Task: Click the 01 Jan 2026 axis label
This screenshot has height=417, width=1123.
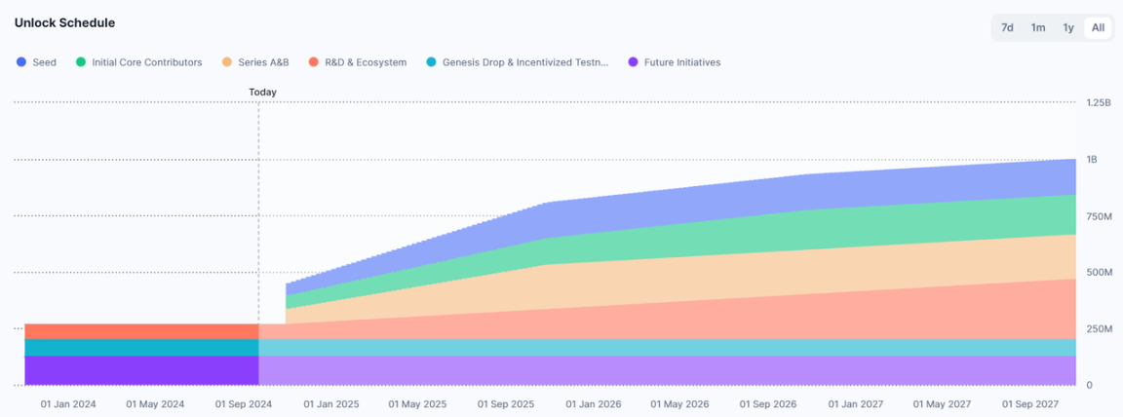Action: 594,403
